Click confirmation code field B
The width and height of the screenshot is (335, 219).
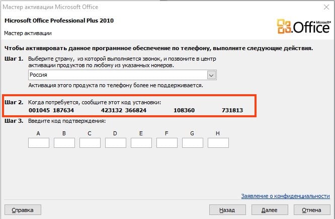(64, 143)
